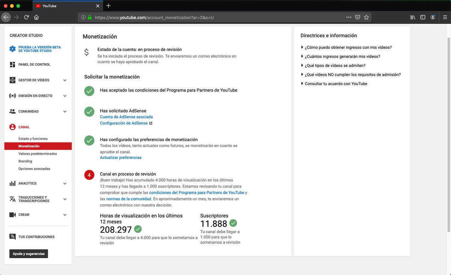The width and height of the screenshot is (451, 275).
Task: Select the YouTube browser tab
Action: pos(68,6)
